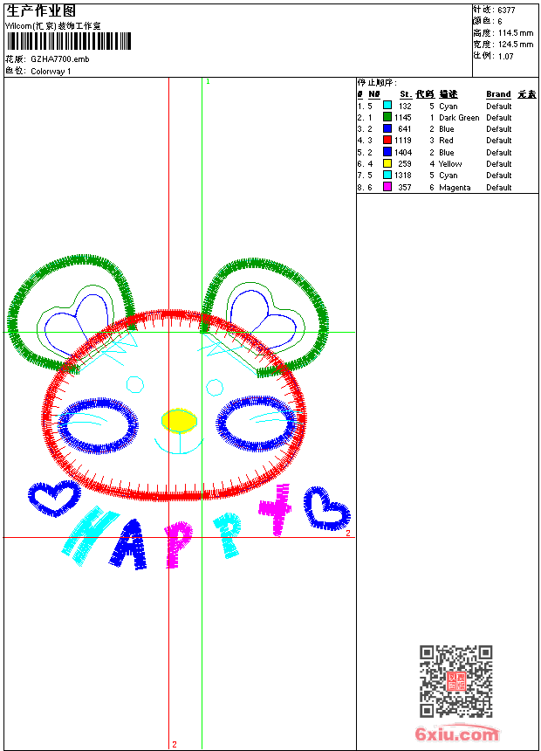Click the red '2' marker at canvas bottom
This screenshot has width=541, height=751.
(x=175, y=744)
